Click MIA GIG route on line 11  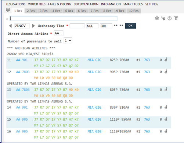(94, 60)
